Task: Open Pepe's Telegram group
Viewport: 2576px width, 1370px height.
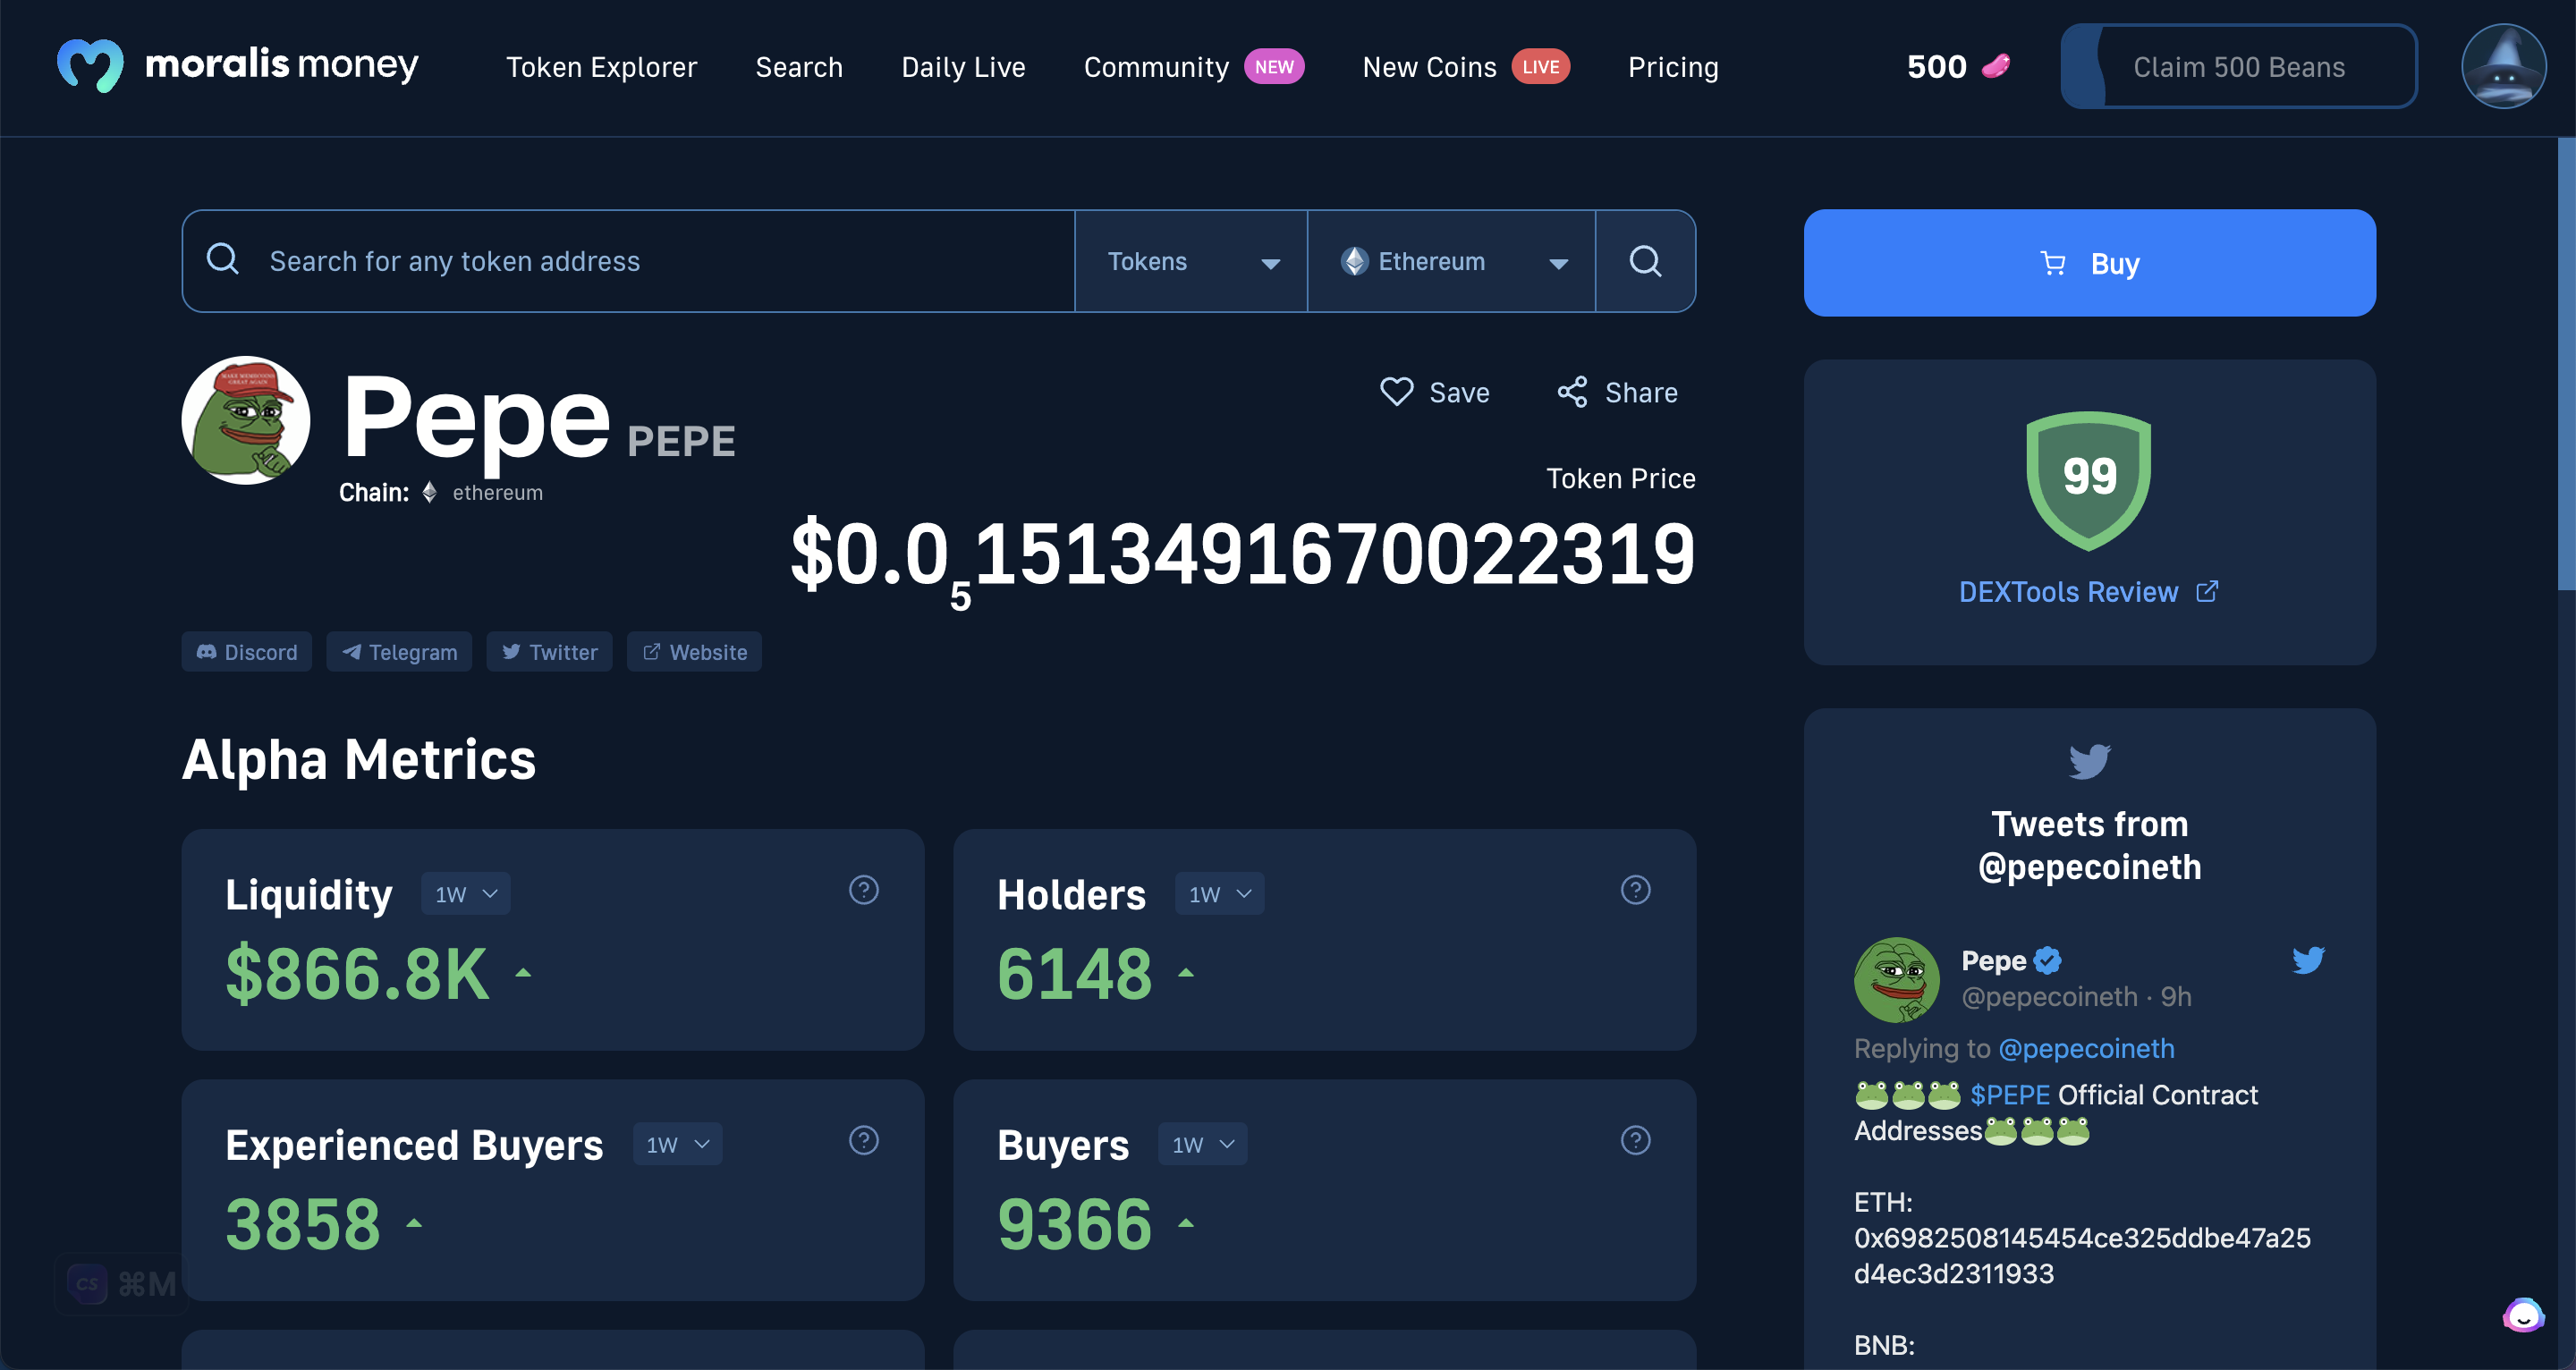Action: point(399,651)
